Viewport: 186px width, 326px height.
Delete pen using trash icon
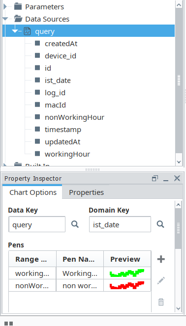click(x=161, y=302)
